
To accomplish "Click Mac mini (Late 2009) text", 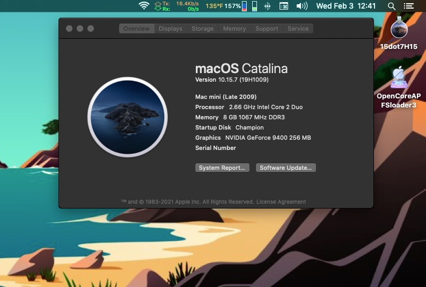I will [226, 97].
